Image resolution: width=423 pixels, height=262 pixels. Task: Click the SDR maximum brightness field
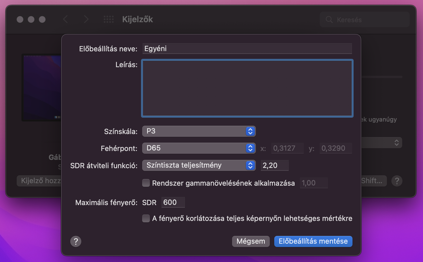(173, 202)
